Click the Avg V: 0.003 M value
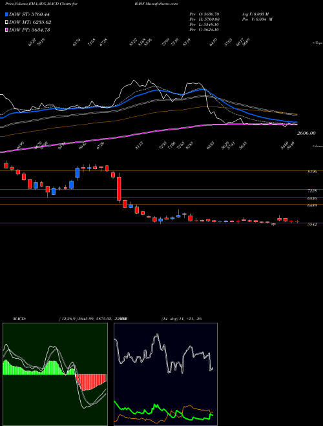 pyautogui.click(x=255, y=14)
